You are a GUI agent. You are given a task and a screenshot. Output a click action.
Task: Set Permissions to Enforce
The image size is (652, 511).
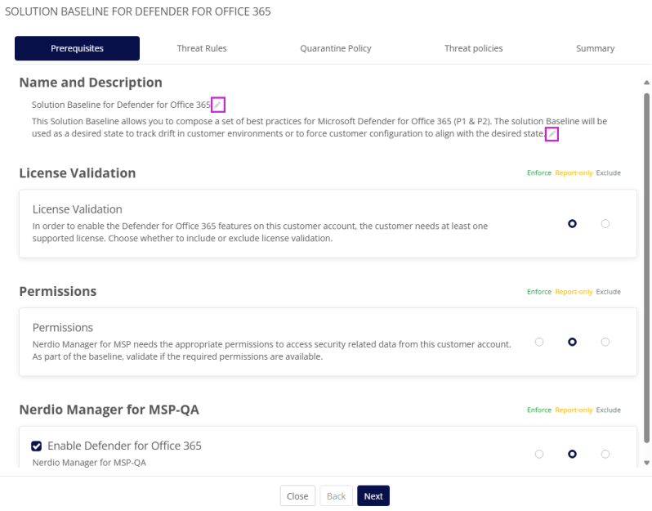coord(539,342)
